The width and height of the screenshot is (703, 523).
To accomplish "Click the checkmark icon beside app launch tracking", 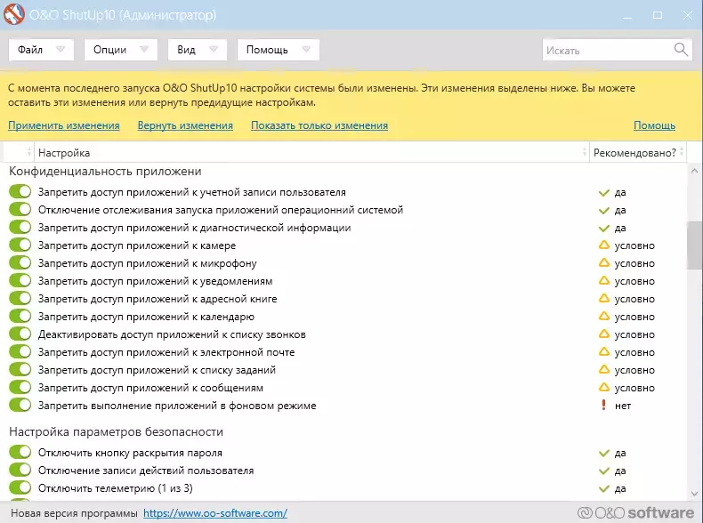I will tap(604, 211).
